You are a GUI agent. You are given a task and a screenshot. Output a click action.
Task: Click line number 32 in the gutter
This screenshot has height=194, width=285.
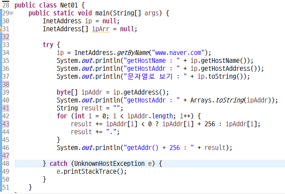(x=6, y=37)
